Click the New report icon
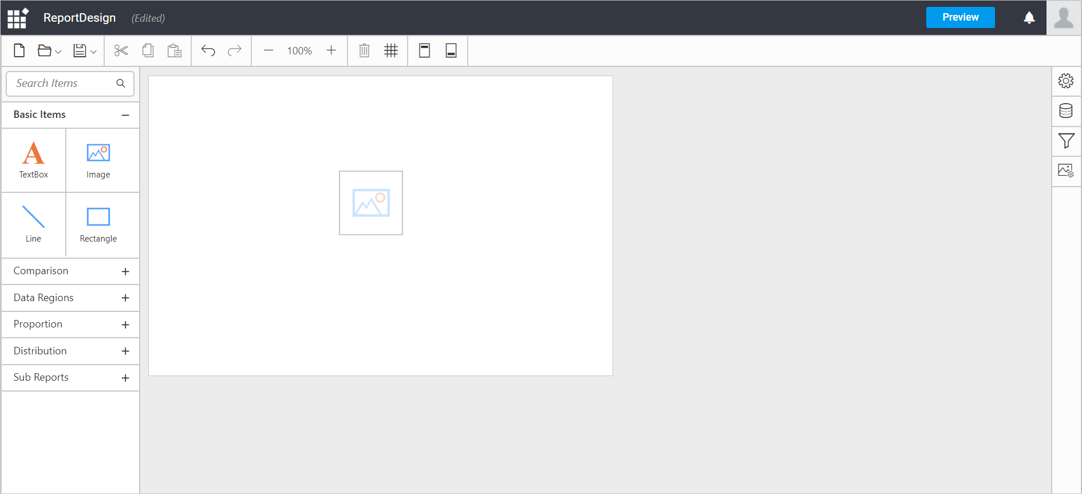The image size is (1082, 494). pos(19,51)
